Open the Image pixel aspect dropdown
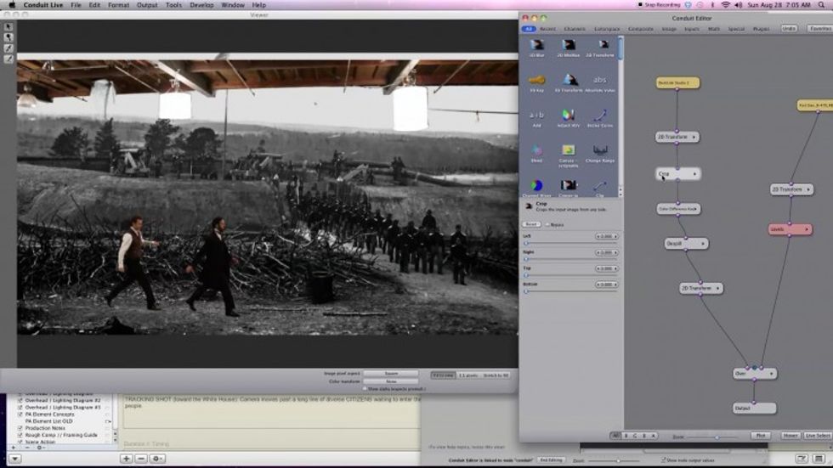833x468 pixels. 391,374
